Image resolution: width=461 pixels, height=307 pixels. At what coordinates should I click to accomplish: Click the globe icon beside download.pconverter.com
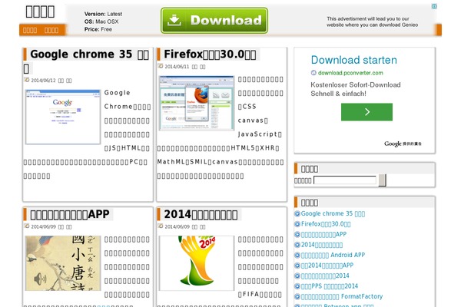point(313,73)
